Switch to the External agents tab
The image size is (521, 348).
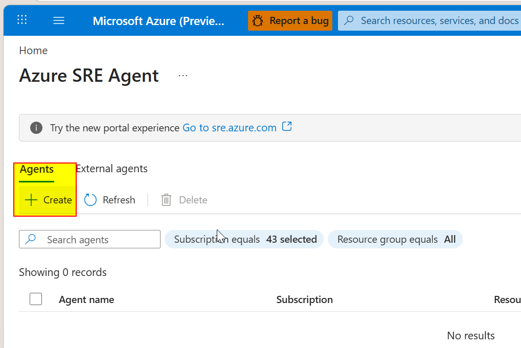111,169
